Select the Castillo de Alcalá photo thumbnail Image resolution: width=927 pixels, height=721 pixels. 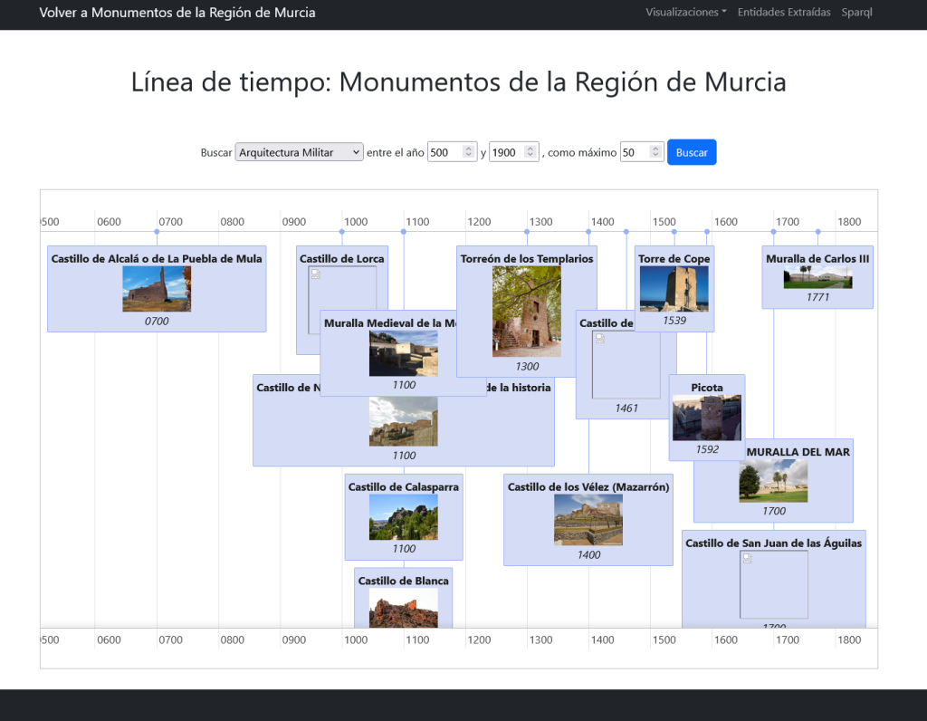tap(157, 289)
